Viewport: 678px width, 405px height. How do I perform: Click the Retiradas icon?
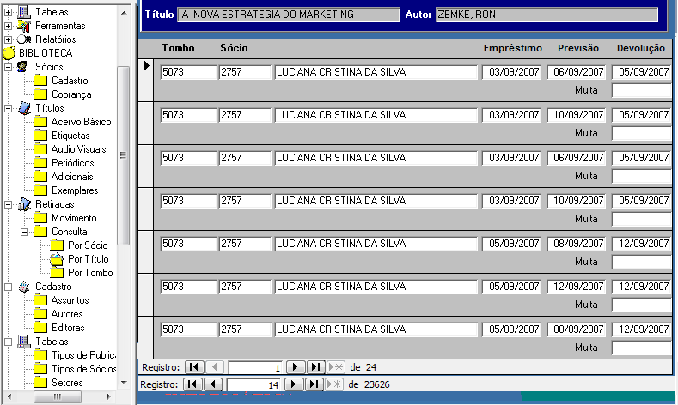(x=24, y=204)
